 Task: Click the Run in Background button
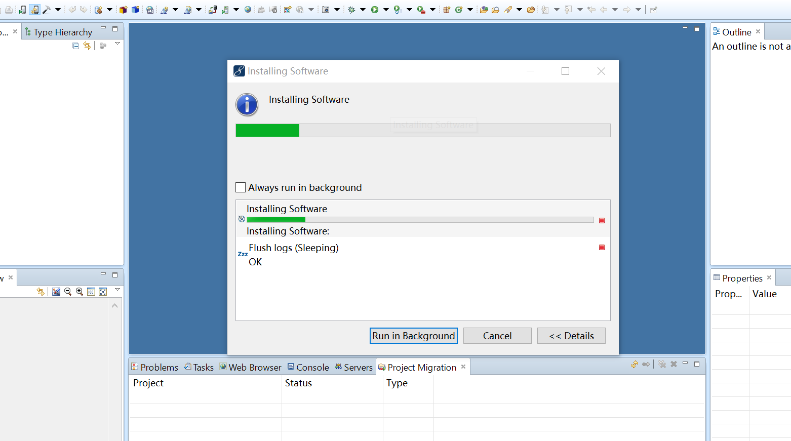pos(413,336)
